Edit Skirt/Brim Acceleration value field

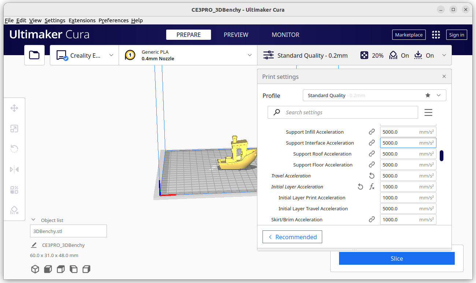(408, 219)
